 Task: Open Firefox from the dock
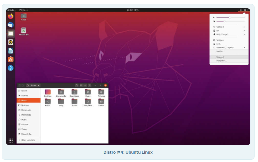click(x=11, y=16)
